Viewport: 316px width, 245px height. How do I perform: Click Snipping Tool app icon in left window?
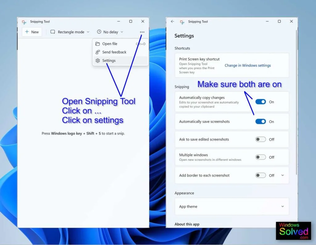click(x=24, y=22)
